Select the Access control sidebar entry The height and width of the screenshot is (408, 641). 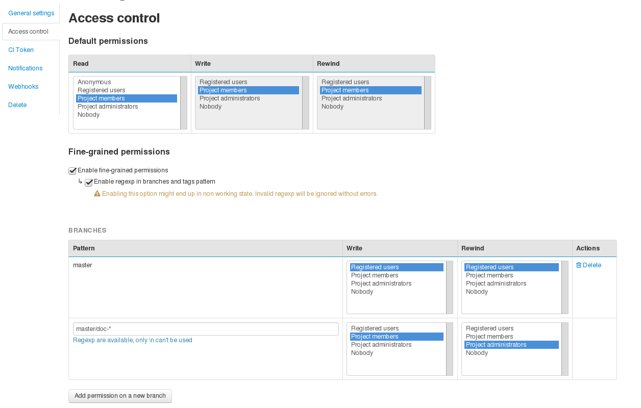click(x=28, y=31)
